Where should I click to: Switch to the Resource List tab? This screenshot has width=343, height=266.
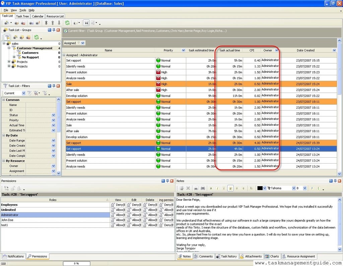[x=55, y=16]
